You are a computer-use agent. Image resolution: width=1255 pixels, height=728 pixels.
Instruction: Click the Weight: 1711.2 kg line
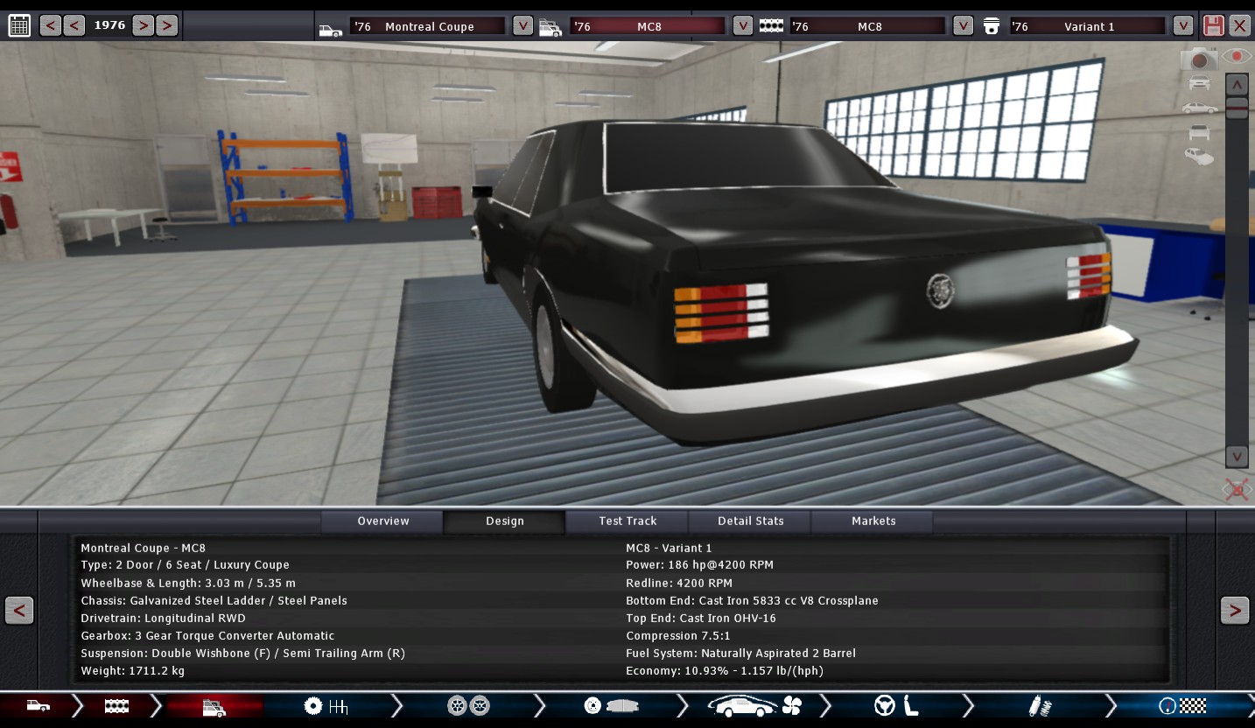(x=132, y=671)
